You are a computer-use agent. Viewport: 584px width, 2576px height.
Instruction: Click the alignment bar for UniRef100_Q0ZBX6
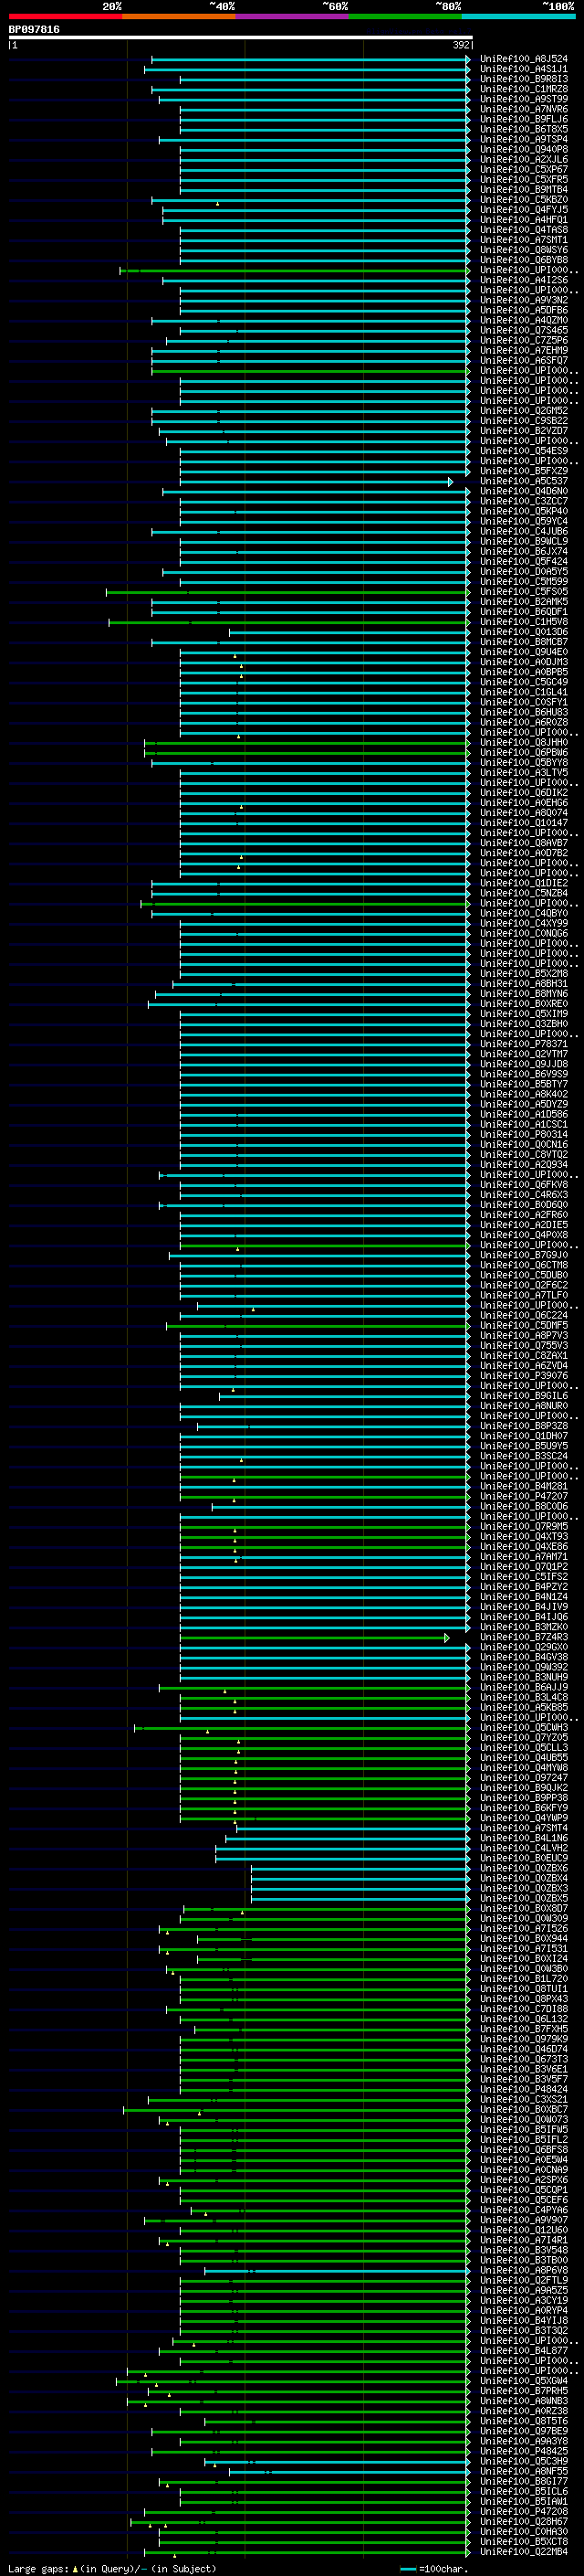tap(360, 1868)
